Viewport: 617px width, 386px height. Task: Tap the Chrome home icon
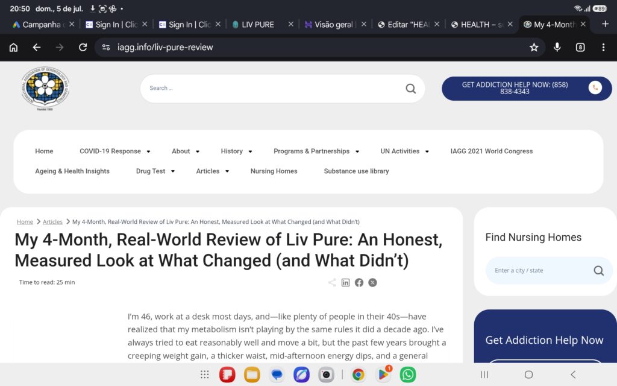click(13, 47)
